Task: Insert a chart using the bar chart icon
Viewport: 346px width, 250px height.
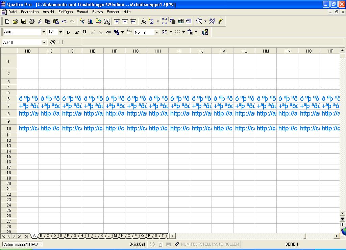Action: 90,21
